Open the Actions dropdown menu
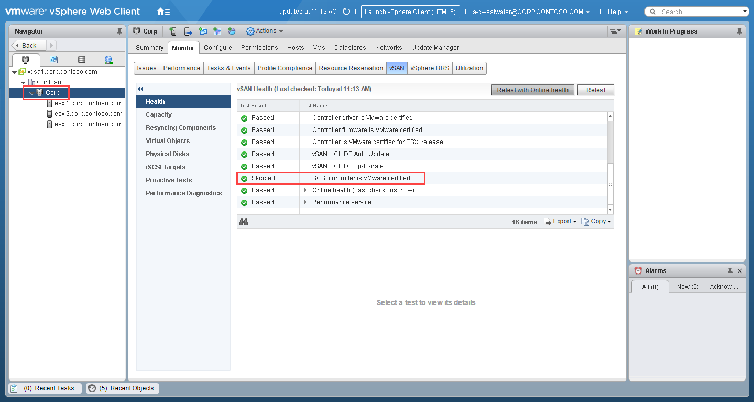The height and width of the screenshot is (402, 754). 265,31
